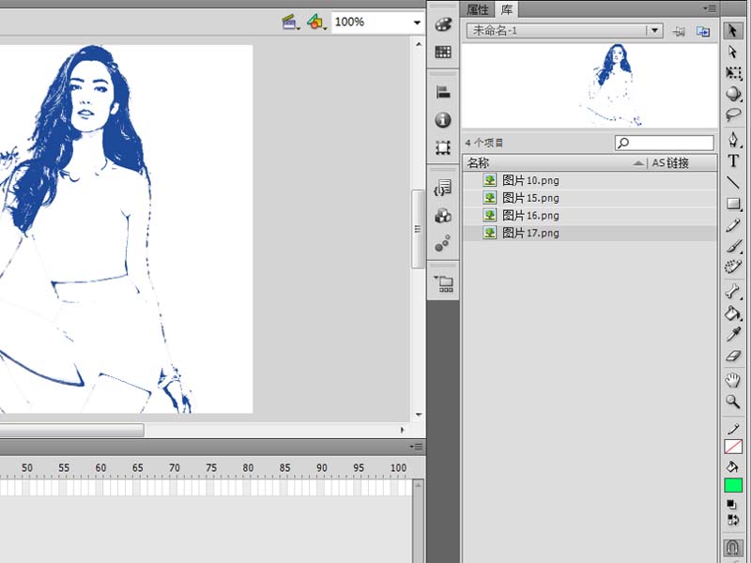The height and width of the screenshot is (563, 751).
Task: Expand the stage zoom dropdown arrow
Action: [x=417, y=23]
